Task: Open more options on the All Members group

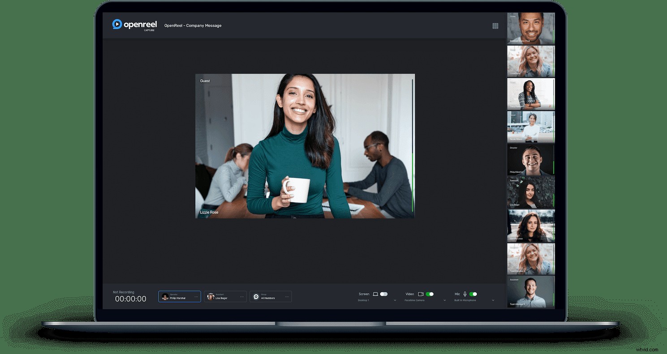Action: (287, 296)
